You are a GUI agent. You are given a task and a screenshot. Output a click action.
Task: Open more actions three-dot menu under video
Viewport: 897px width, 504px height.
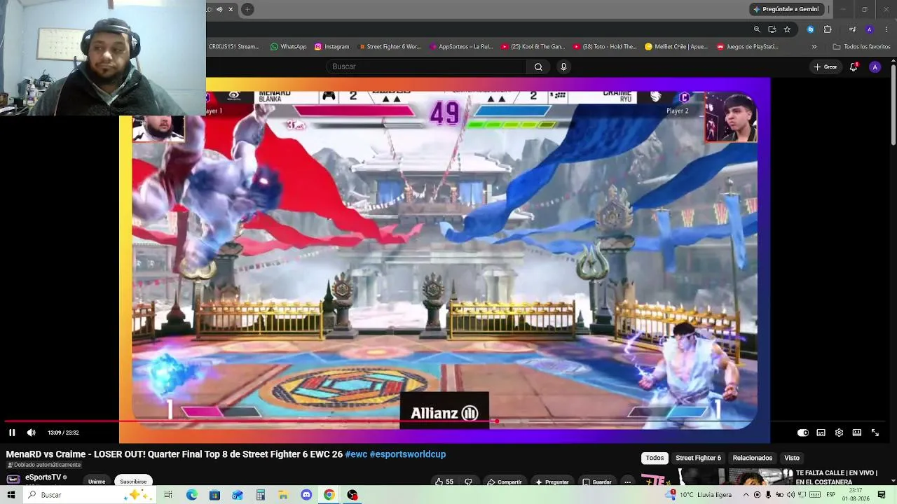(x=628, y=482)
